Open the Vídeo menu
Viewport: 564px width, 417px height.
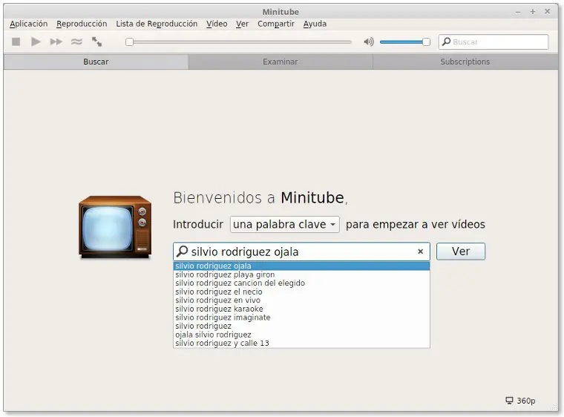pyautogui.click(x=217, y=24)
